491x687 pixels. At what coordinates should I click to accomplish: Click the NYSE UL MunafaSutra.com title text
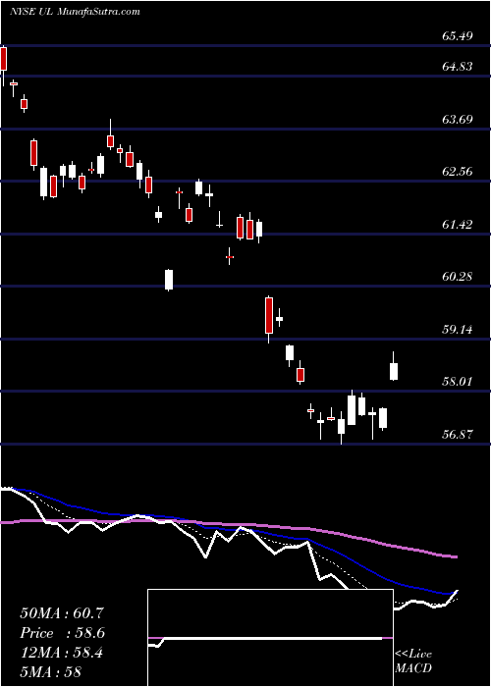coord(75,12)
